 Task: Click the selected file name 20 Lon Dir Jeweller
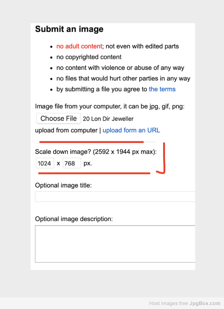click(x=108, y=119)
